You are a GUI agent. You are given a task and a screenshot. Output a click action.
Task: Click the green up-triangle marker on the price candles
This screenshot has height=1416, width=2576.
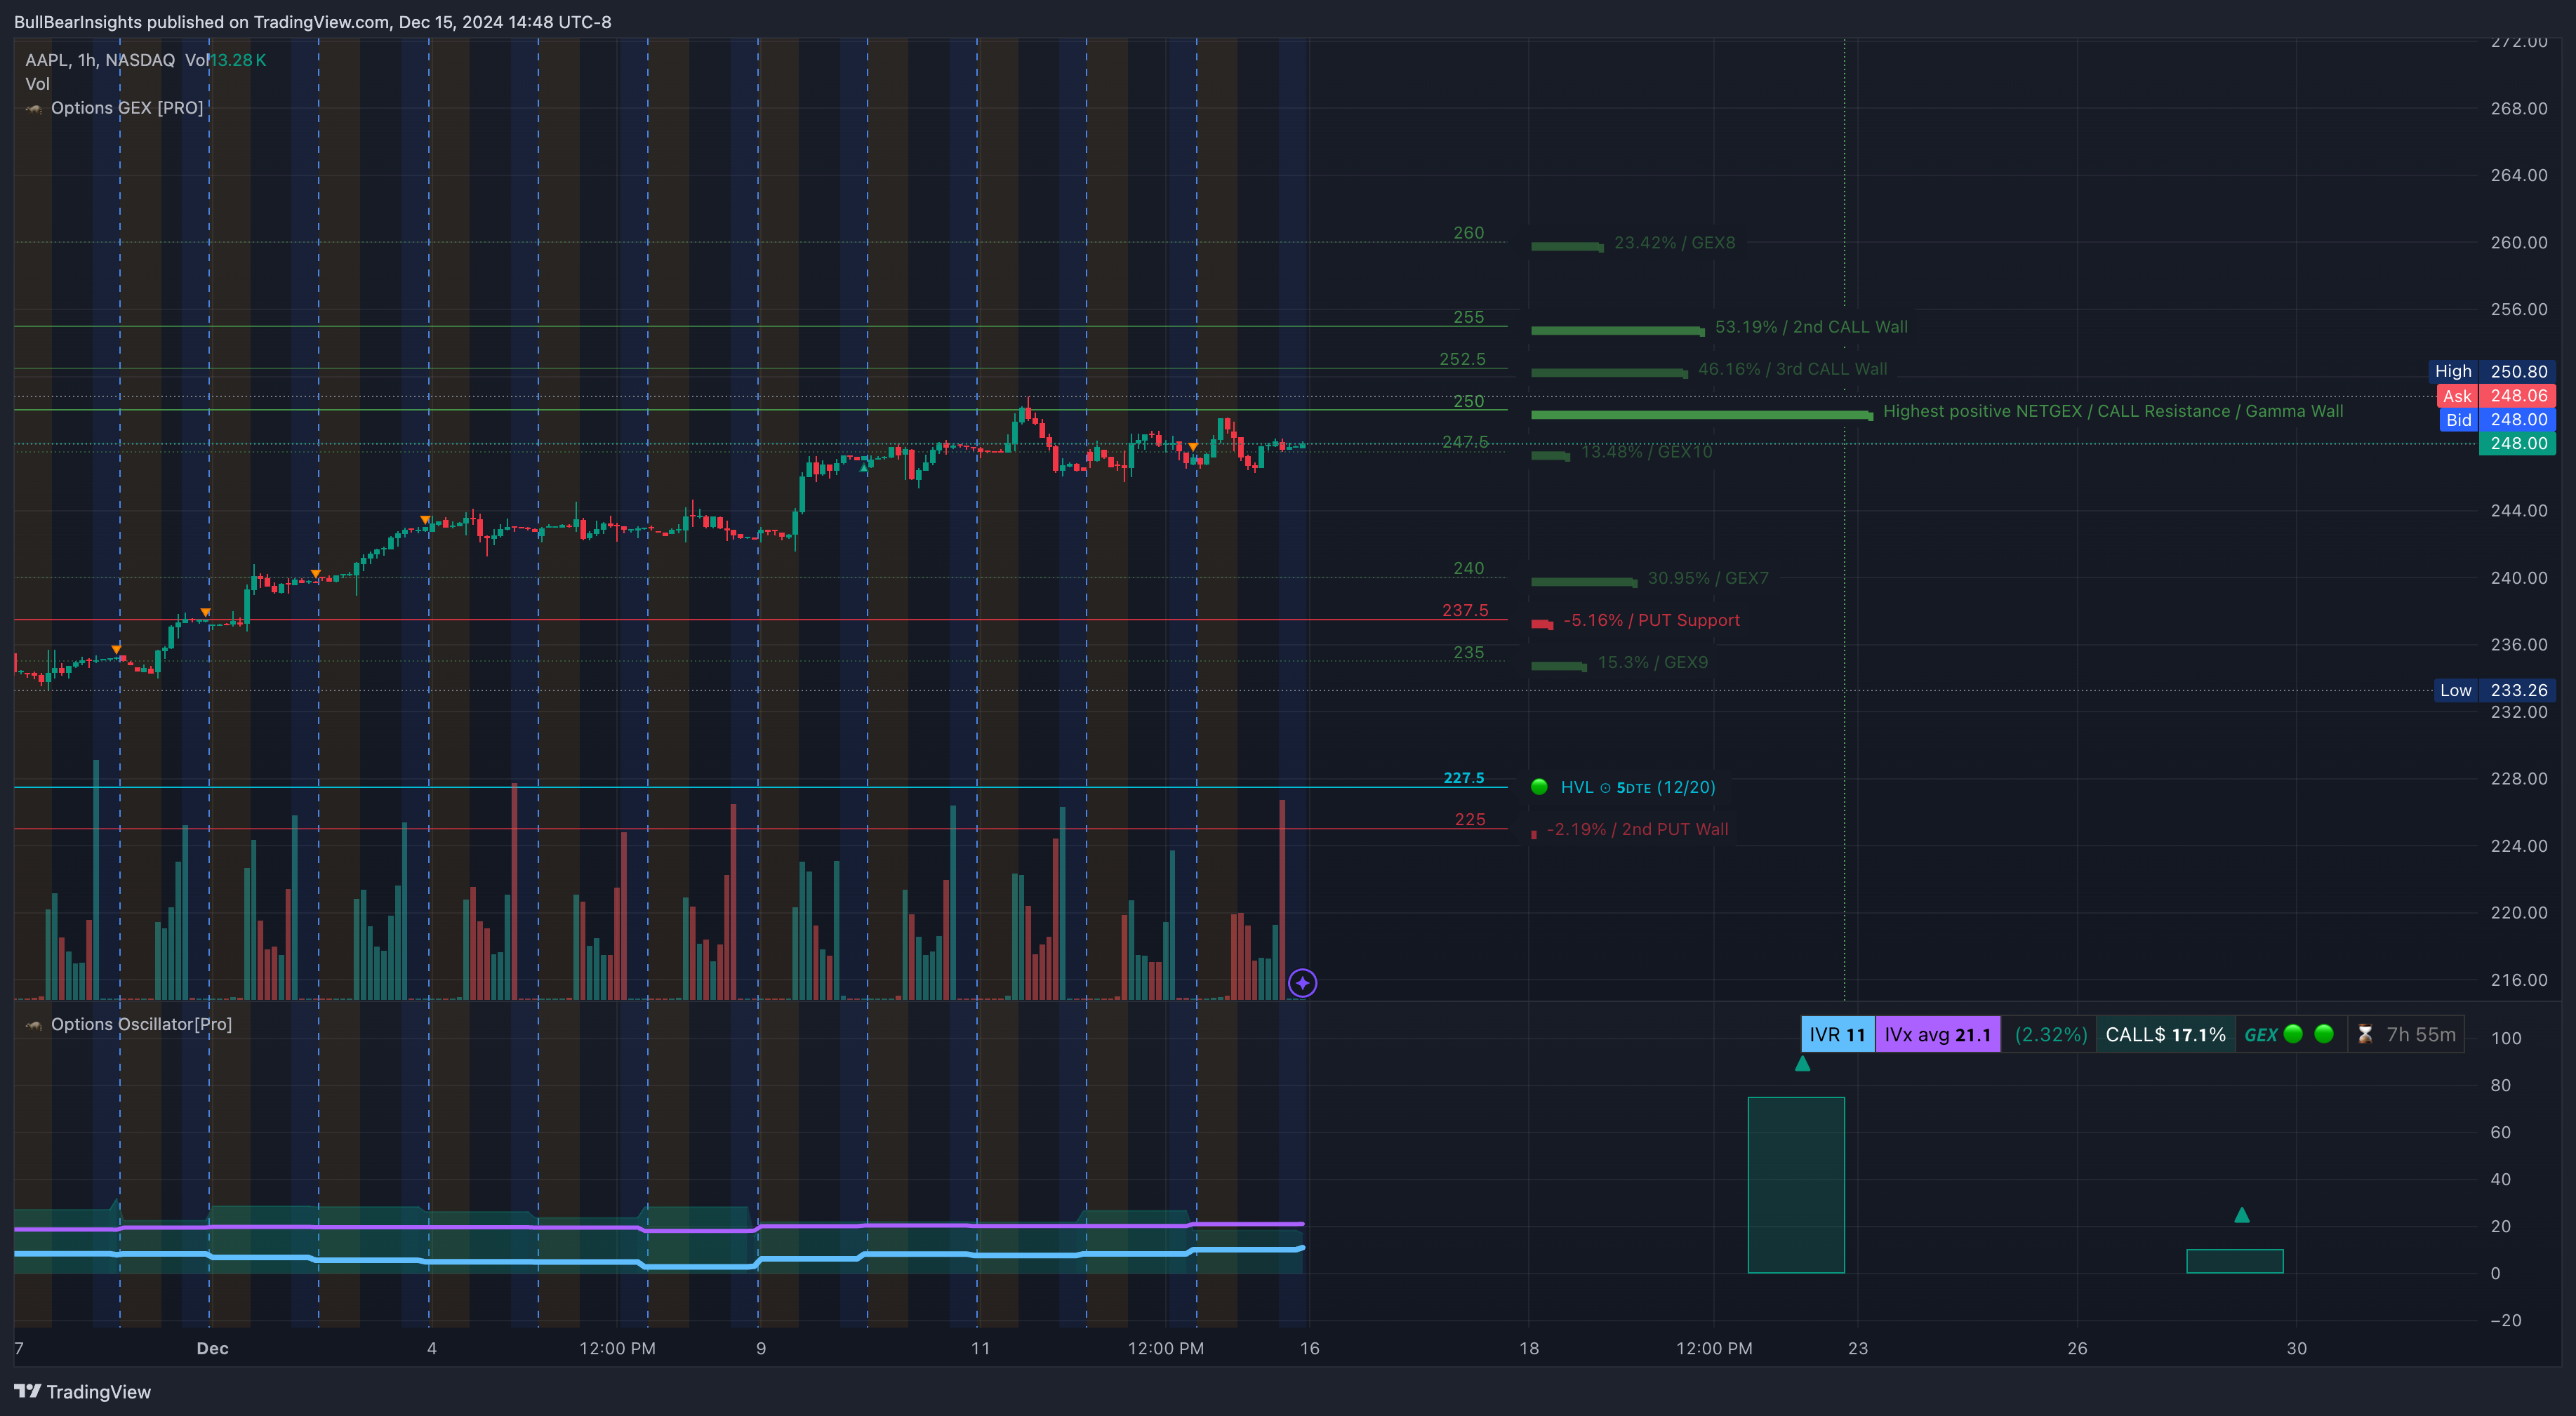click(x=865, y=467)
